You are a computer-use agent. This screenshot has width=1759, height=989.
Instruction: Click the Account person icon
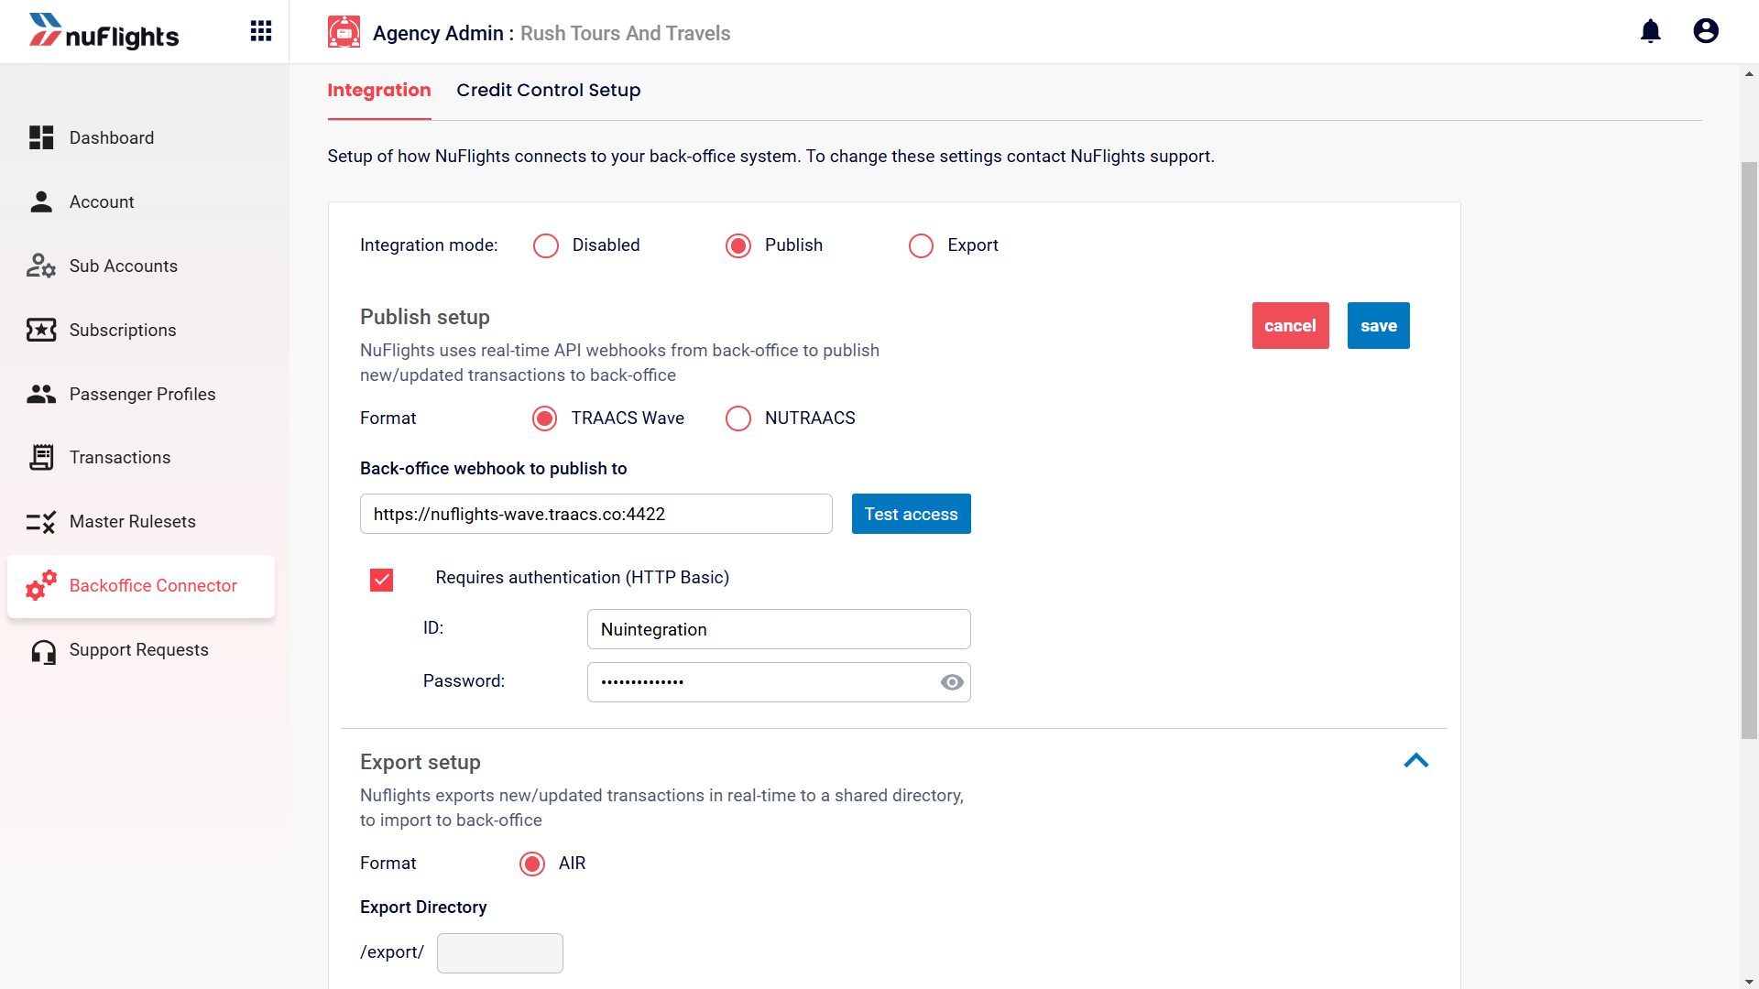click(41, 201)
